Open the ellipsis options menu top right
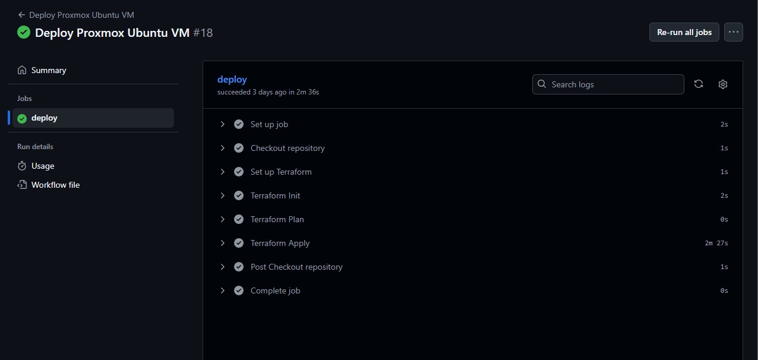This screenshot has height=360, width=758. [x=733, y=32]
